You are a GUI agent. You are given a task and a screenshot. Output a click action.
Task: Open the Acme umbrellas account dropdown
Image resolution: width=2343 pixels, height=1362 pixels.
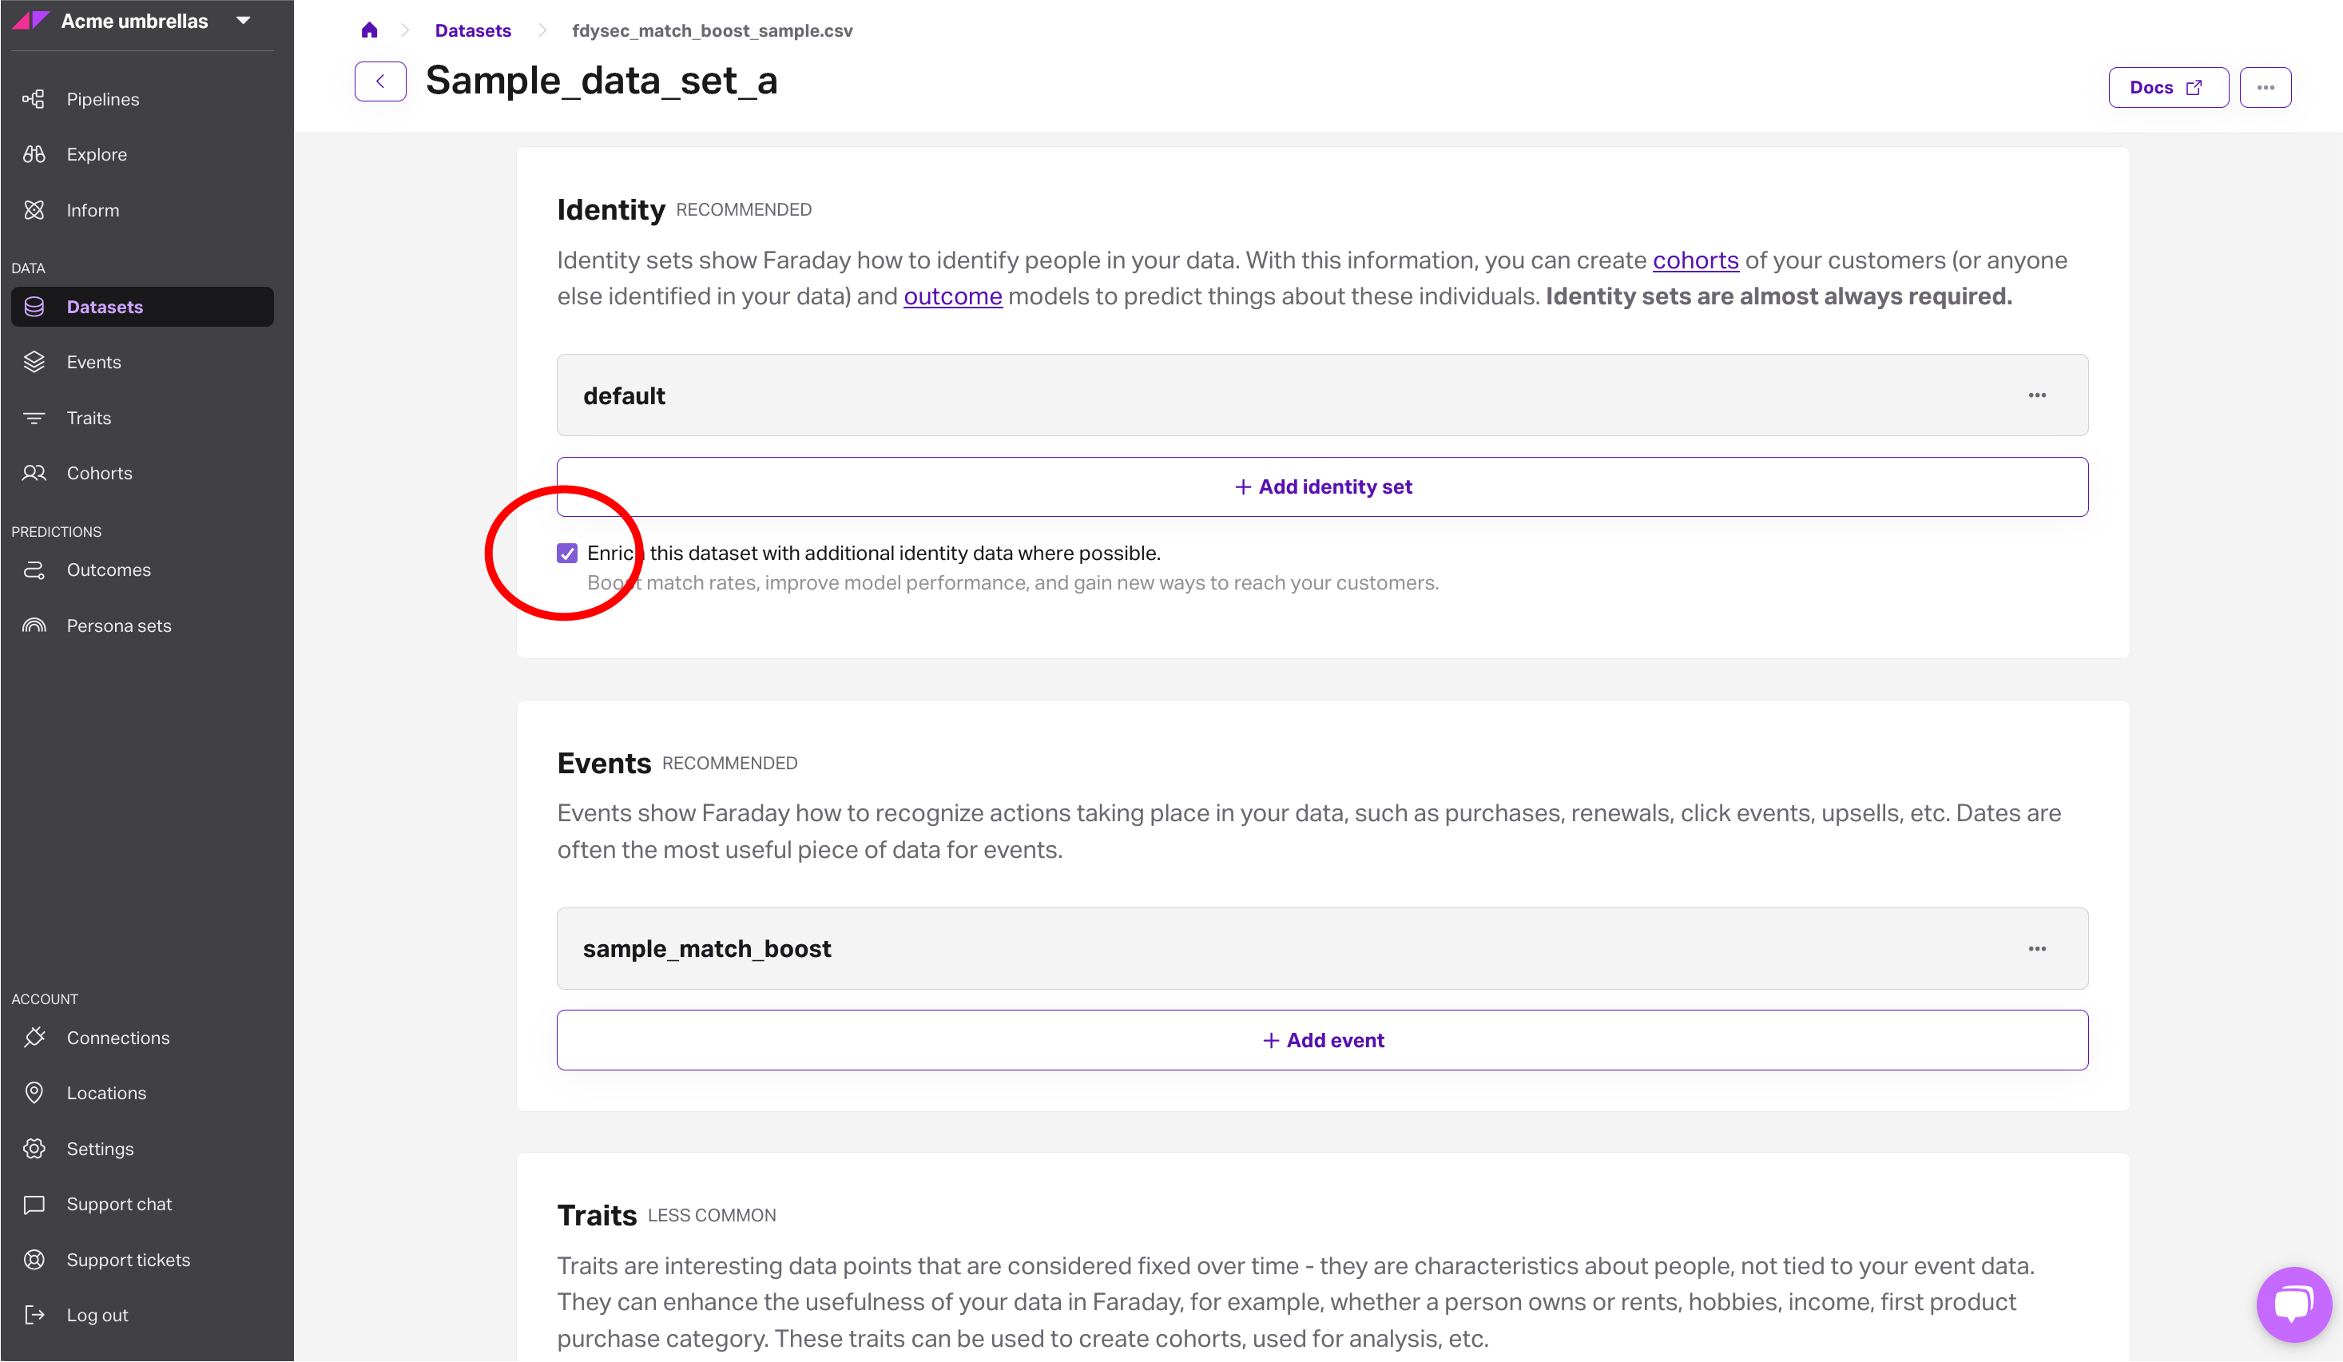click(x=243, y=21)
